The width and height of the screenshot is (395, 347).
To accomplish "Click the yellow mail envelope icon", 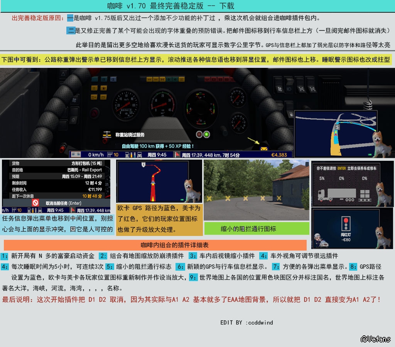I will coord(264,149).
